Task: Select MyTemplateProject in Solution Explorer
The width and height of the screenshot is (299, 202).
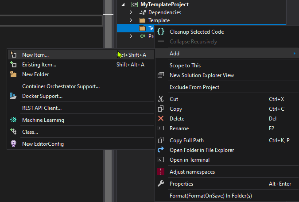Action: [164, 4]
